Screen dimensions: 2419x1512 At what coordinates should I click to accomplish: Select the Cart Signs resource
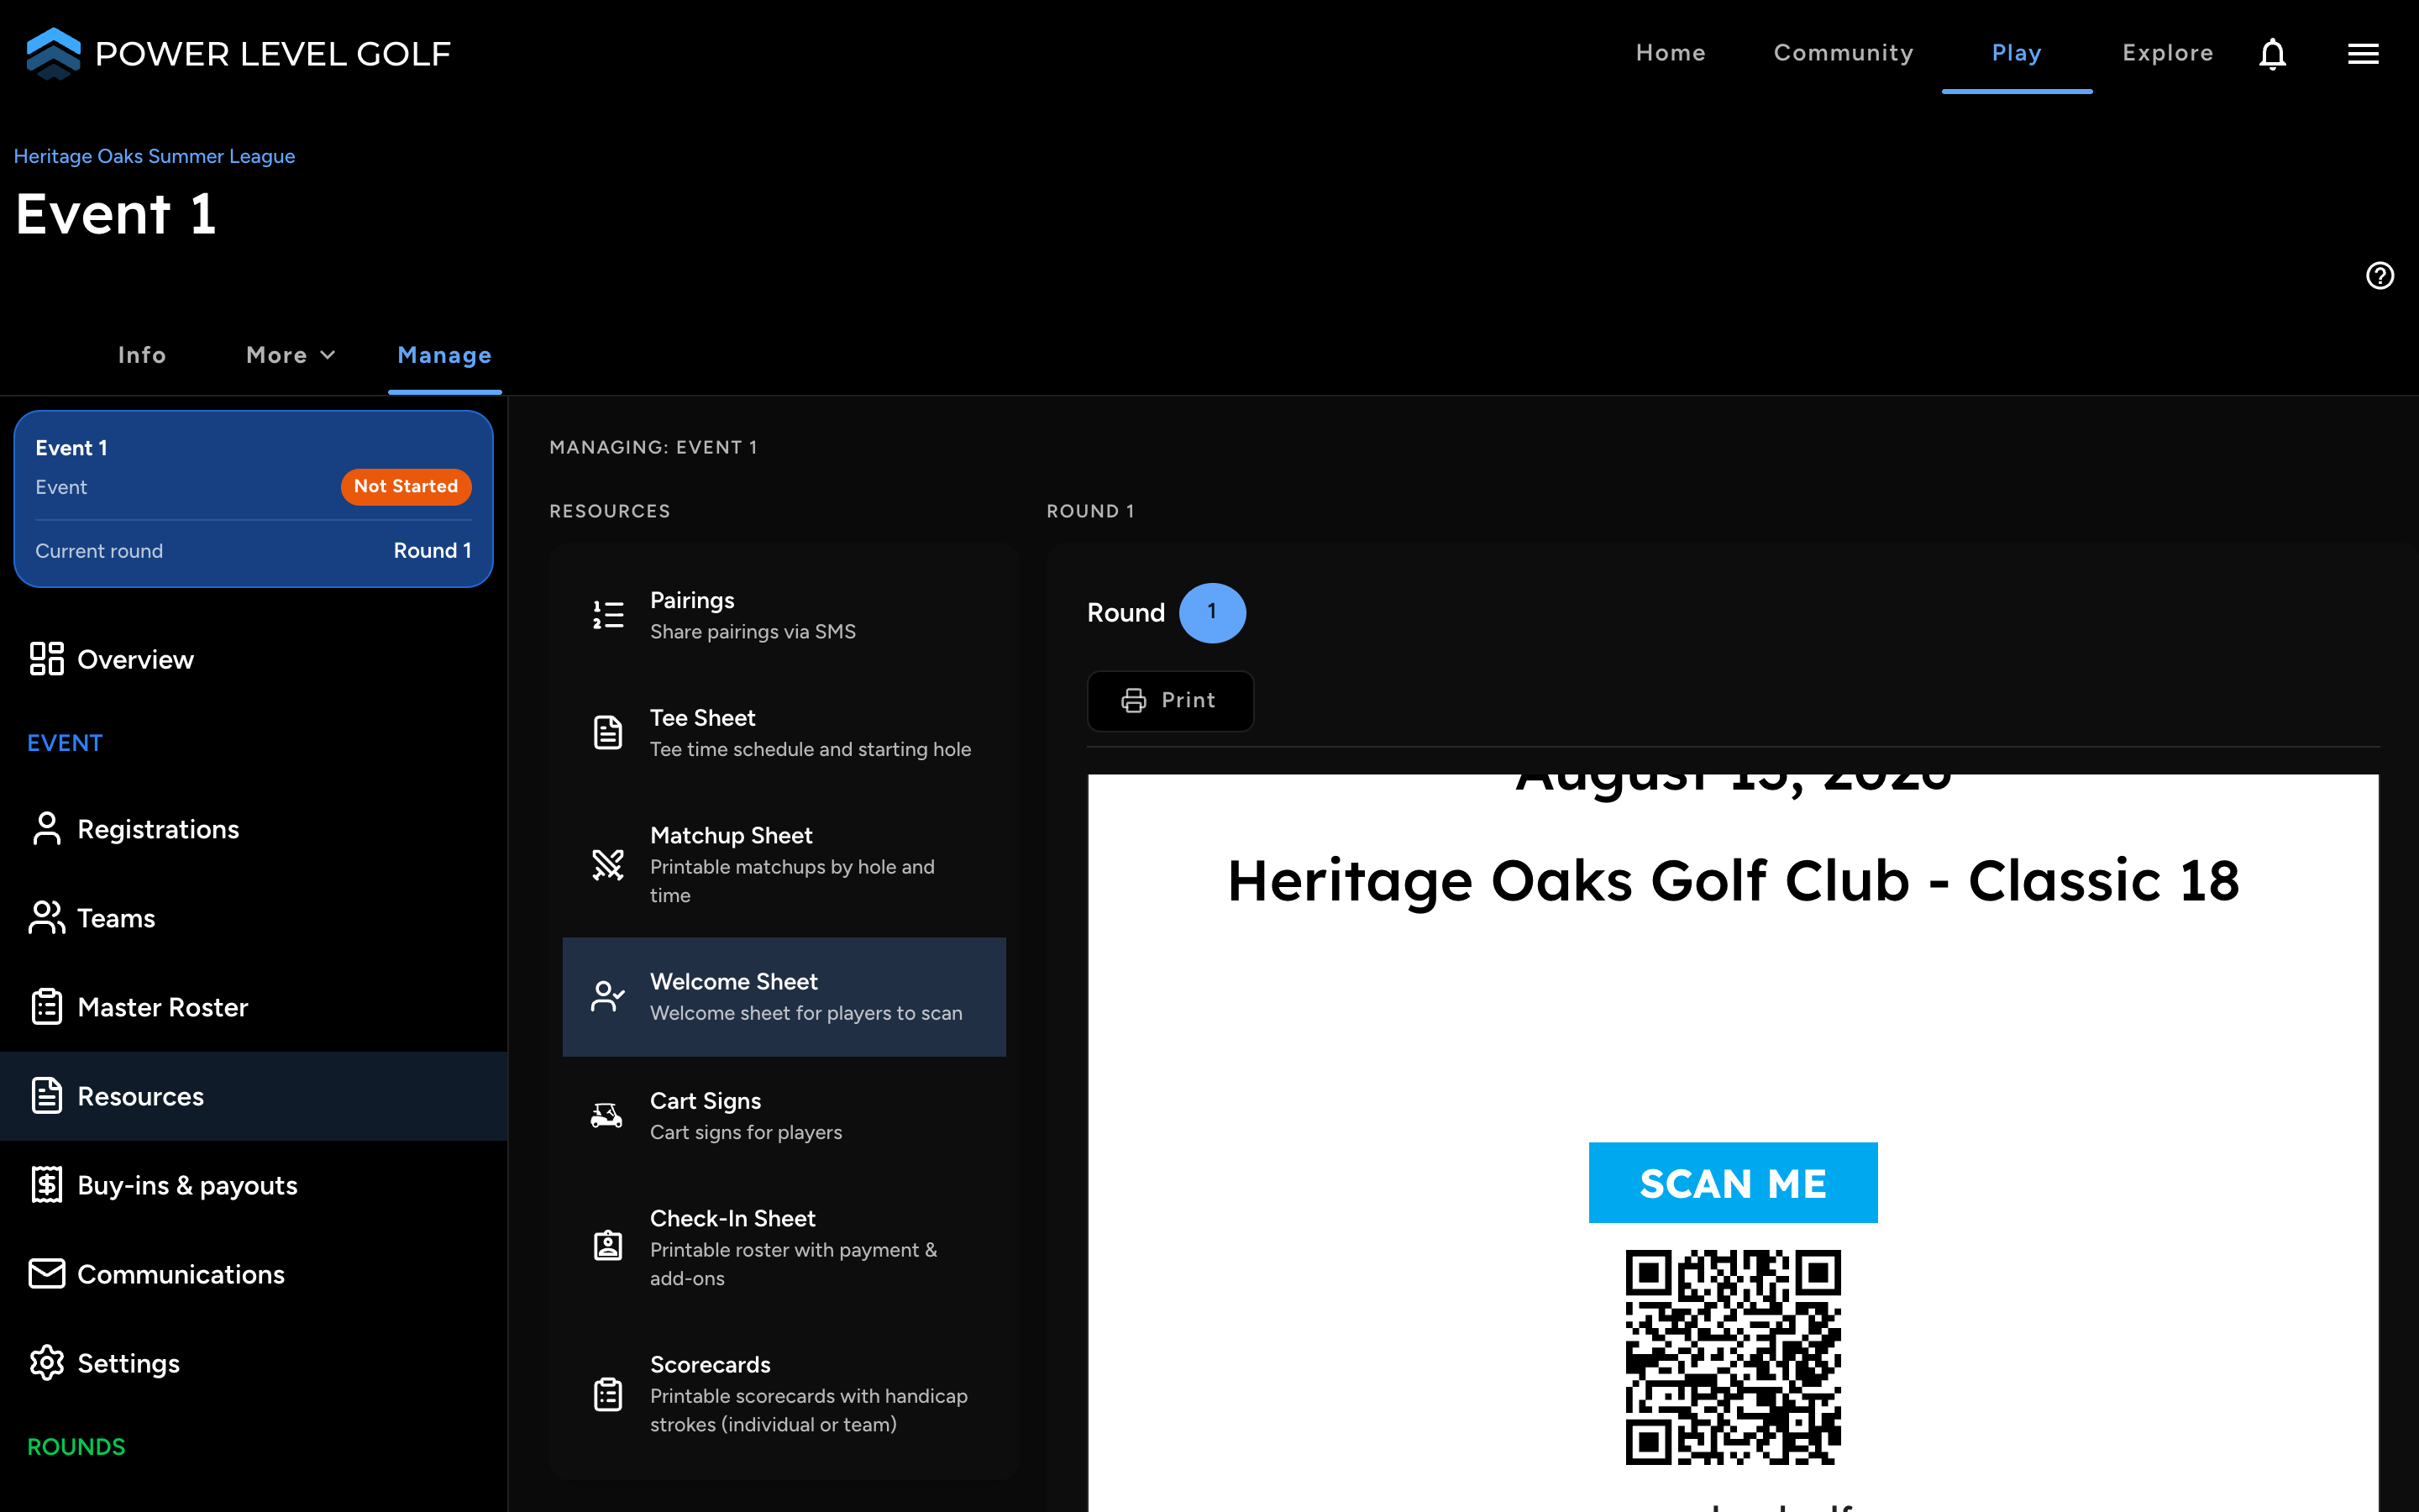[784, 1115]
